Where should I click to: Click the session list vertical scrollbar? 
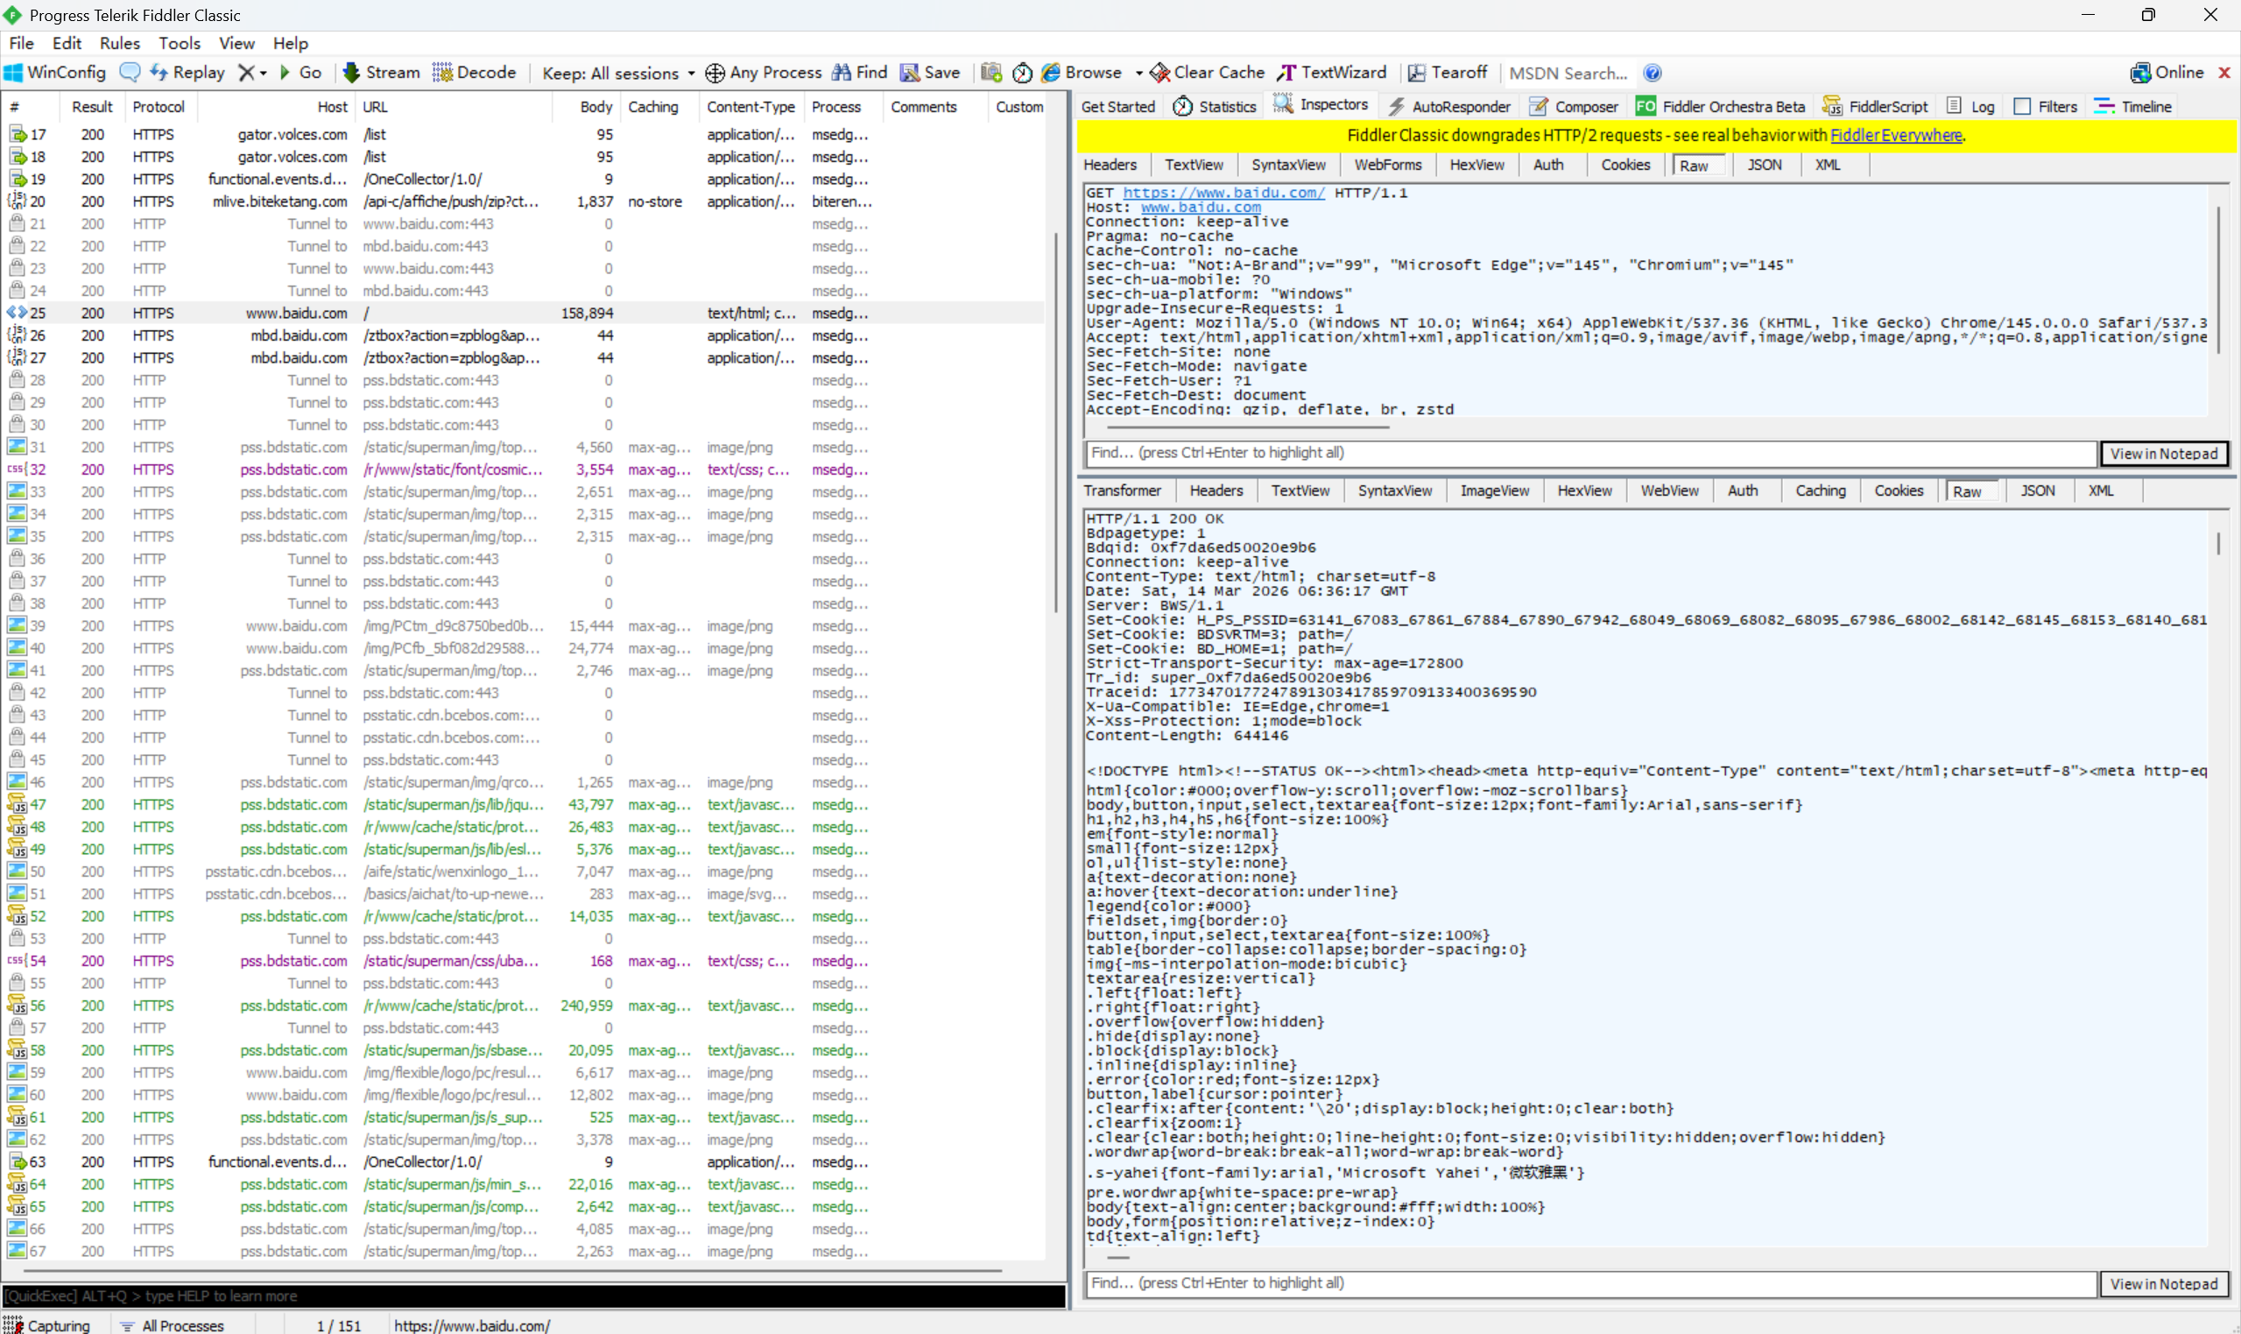[1055, 422]
